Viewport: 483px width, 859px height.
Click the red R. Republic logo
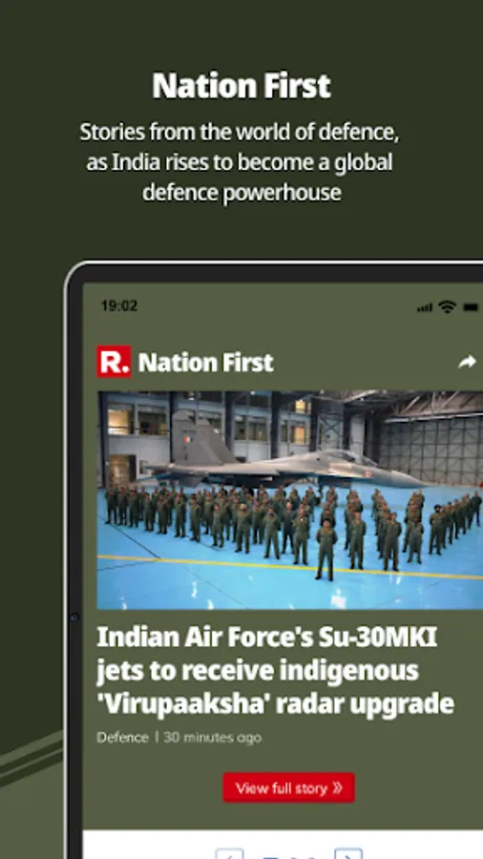pyautogui.click(x=114, y=362)
